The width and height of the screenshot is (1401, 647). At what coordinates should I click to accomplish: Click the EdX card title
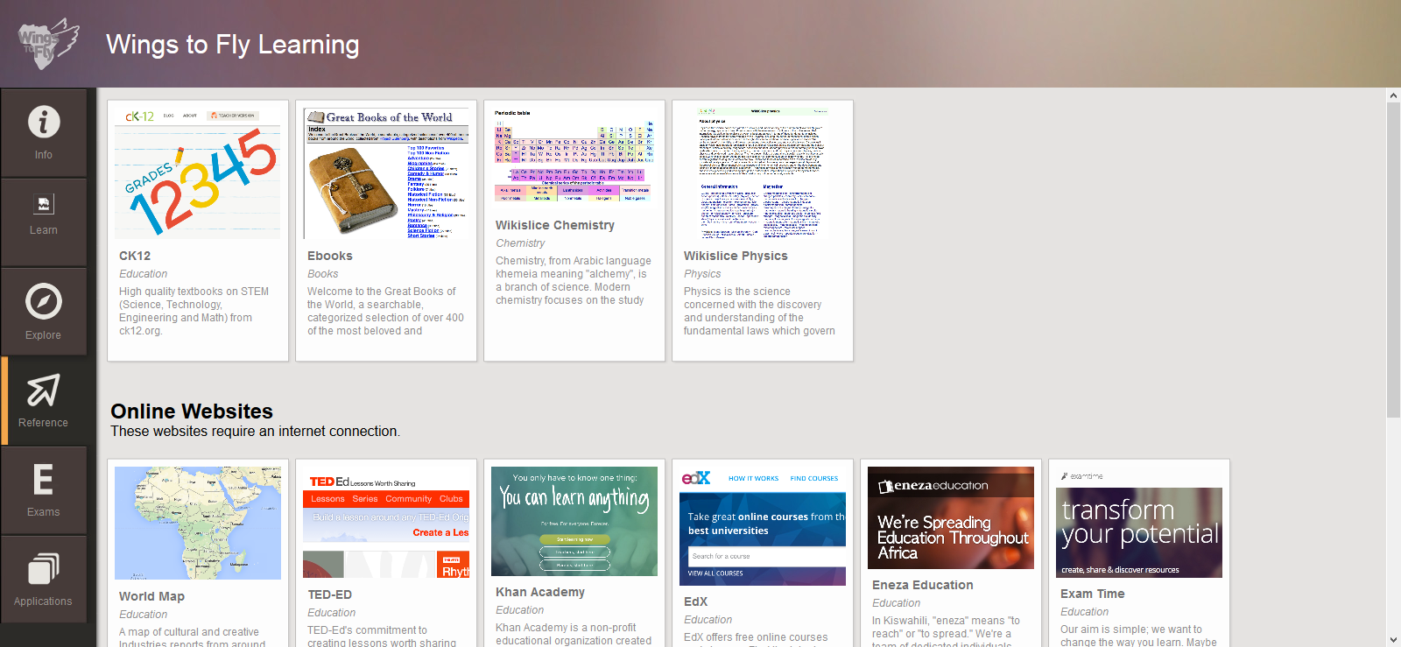point(695,601)
